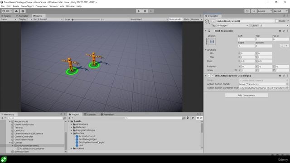Screen dimensions: 290x163
Task: Edit the UnitActionSystemUI name field
Action: click(x=245, y=21)
